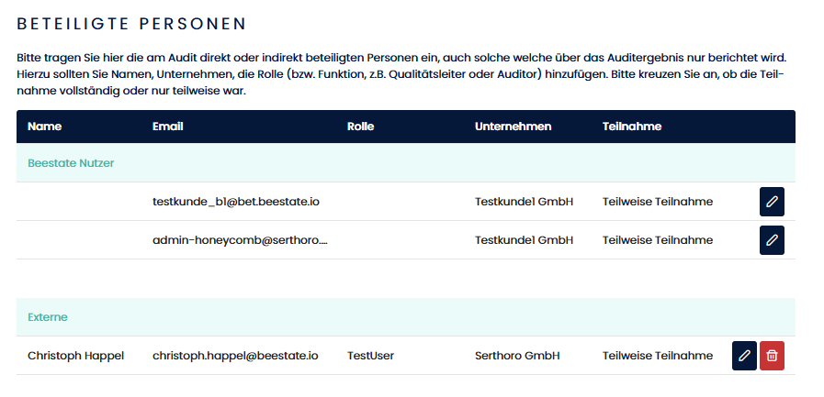Delete Christoph Happel's external participant entry

(x=773, y=356)
